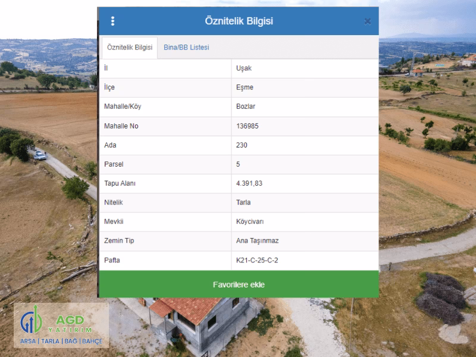This screenshot has width=476, height=357.
Task: Click the Pafta value K21-C-25-C-2
Action: 257,260
